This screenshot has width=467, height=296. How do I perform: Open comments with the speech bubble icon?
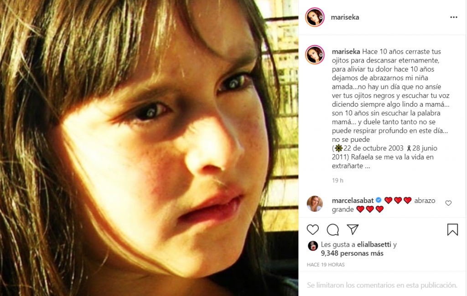point(332,229)
